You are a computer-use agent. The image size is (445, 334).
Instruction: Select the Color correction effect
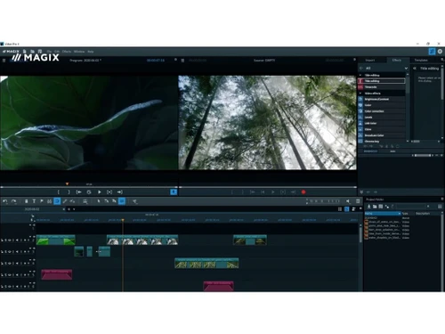click(x=382, y=111)
